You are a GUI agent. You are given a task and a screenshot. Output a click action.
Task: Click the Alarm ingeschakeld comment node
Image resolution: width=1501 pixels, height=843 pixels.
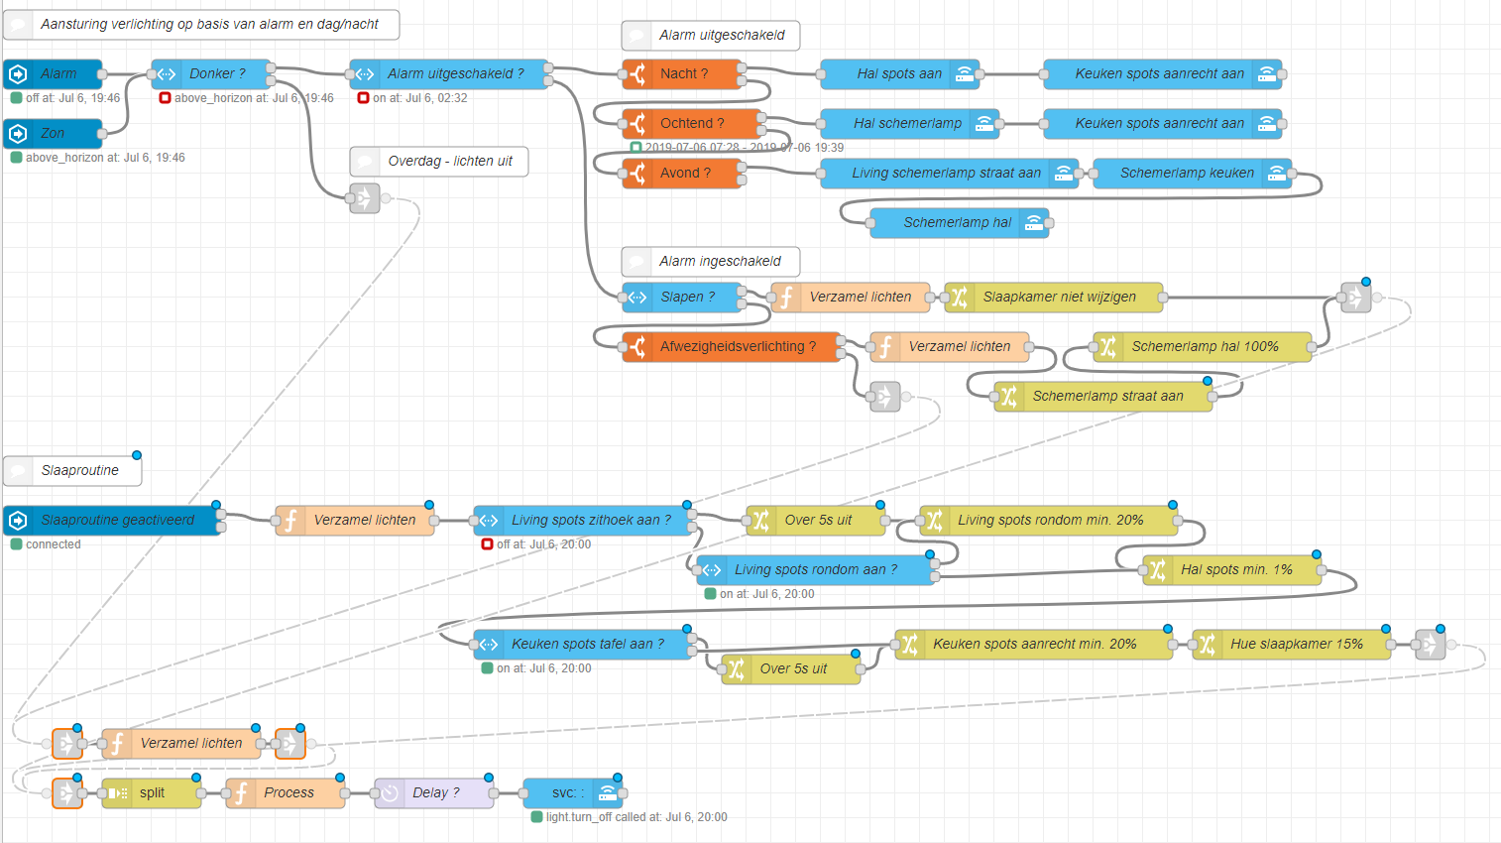719,262
